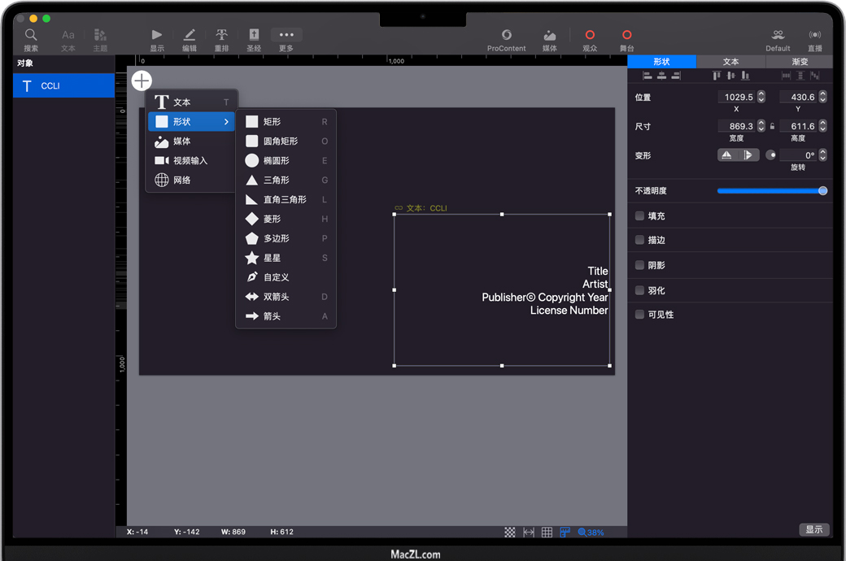846x561 pixels.
Task: Click the 直播 live broadcast icon
Action: (x=814, y=35)
